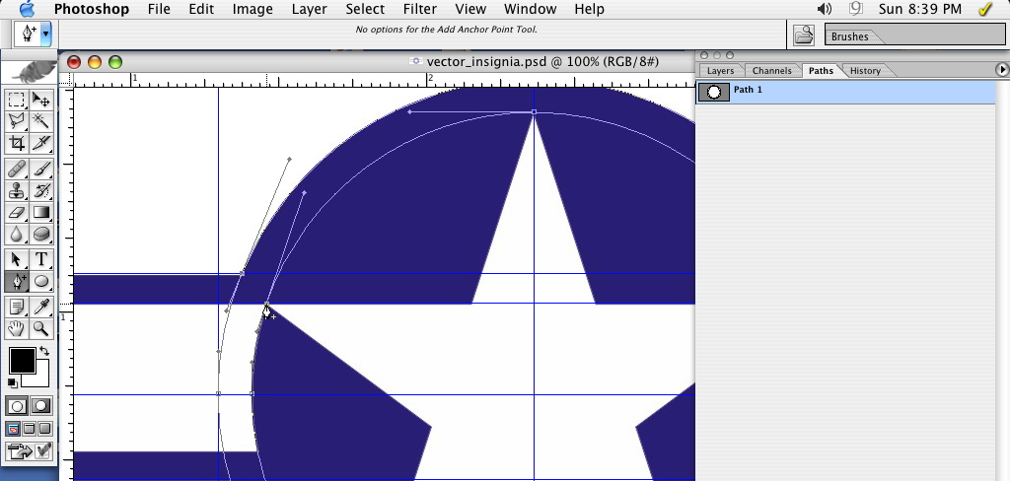Click the clock showing Sun 8:39 PM
The width and height of the screenshot is (1010, 481).
[x=919, y=9]
